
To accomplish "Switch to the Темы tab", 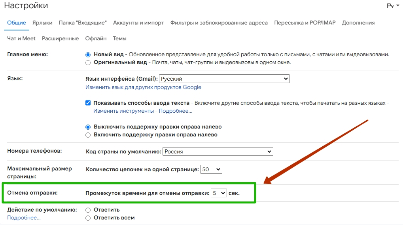I will coord(119,39).
